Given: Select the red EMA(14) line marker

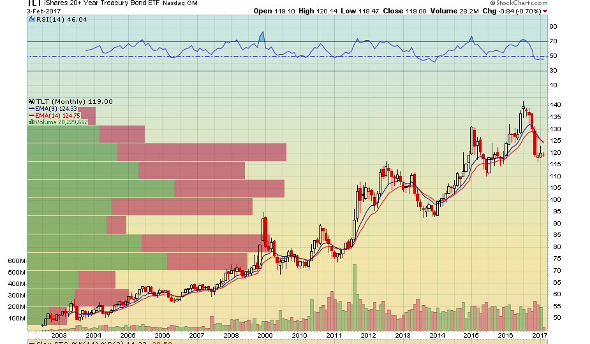Looking at the screenshot, I should click(x=32, y=116).
